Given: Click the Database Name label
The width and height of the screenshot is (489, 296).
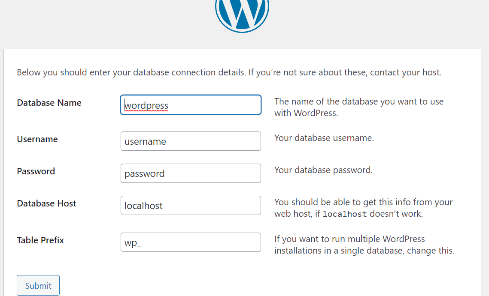Looking at the screenshot, I should coord(49,103).
